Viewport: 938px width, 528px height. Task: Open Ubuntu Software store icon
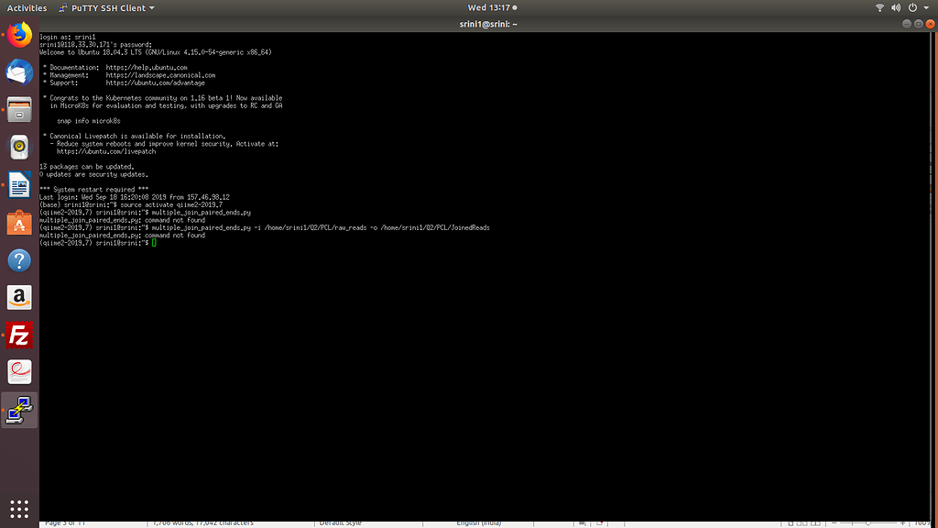(x=19, y=223)
